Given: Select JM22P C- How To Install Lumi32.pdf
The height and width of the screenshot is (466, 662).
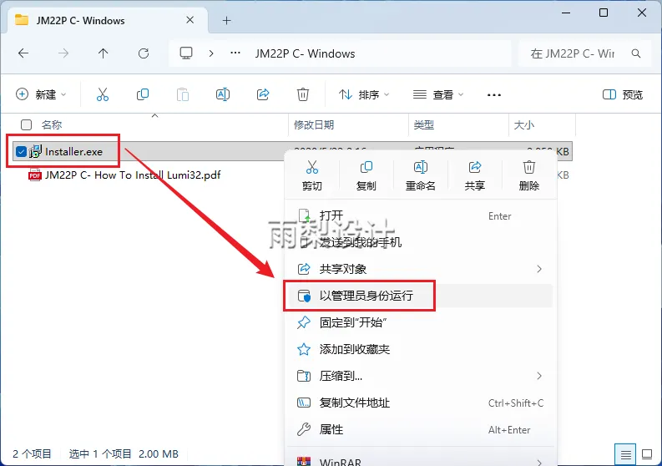Looking at the screenshot, I should (133, 175).
